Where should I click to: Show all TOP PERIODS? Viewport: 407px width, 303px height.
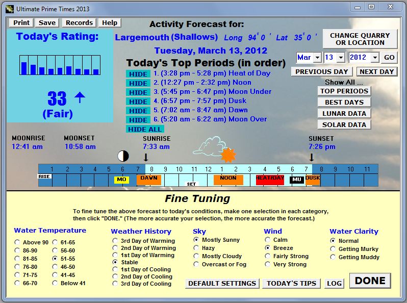(x=344, y=91)
